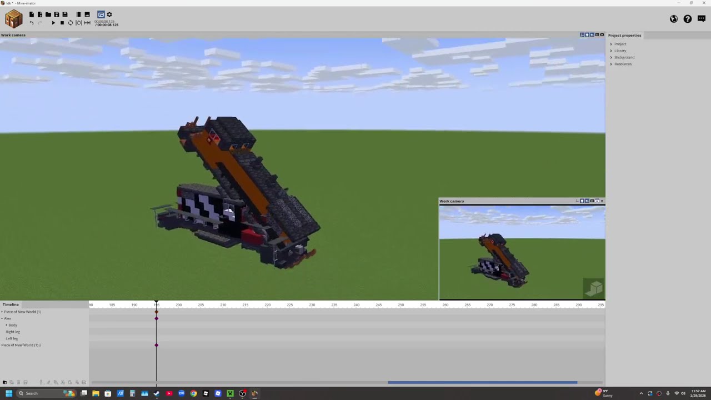Expand the Resources section
Viewport: 711px width, 400px height.
[x=611, y=64]
